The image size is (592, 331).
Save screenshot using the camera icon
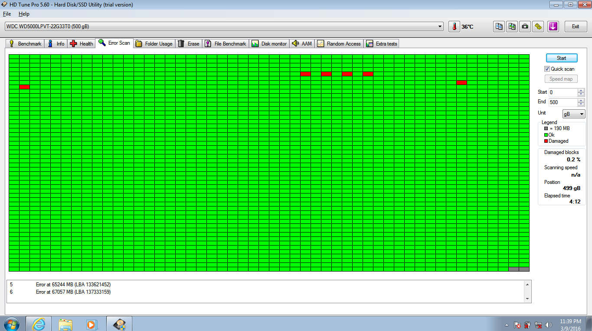(525, 26)
